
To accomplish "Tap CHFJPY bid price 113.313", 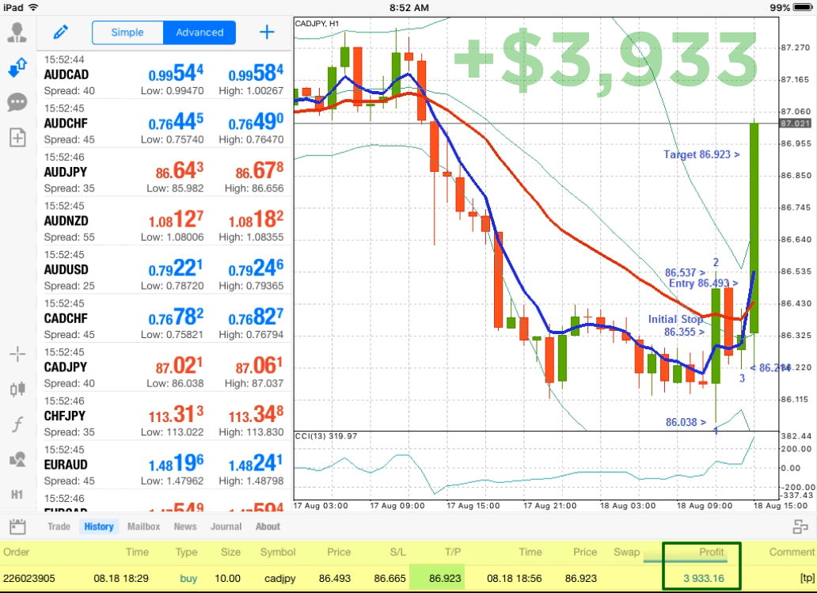I will click(x=176, y=415).
